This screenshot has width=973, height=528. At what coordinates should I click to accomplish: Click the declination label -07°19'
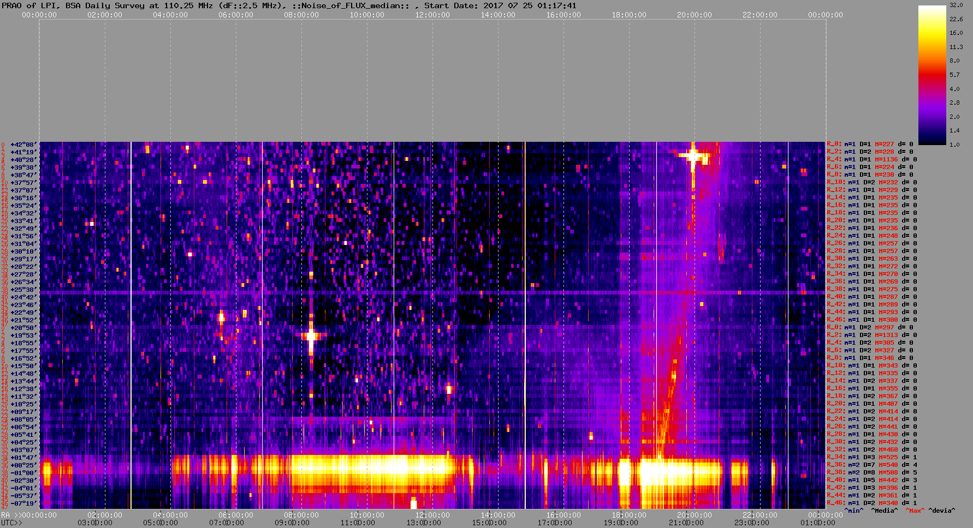coord(23,503)
